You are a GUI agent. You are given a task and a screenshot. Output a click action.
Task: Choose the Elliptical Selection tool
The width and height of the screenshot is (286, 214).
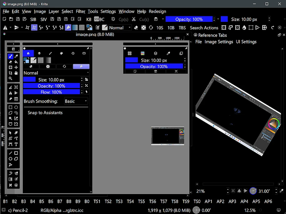click(16, 107)
